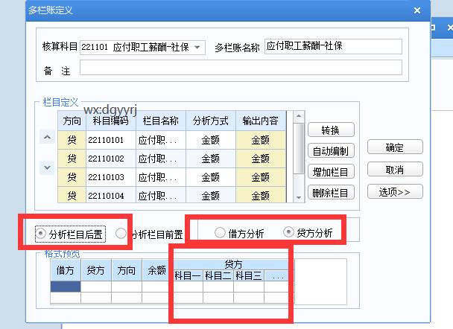Image resolution: width=453 pixels, height=329 pixels.
Task: Click the 转换 button
Action: tap(331, 130)
